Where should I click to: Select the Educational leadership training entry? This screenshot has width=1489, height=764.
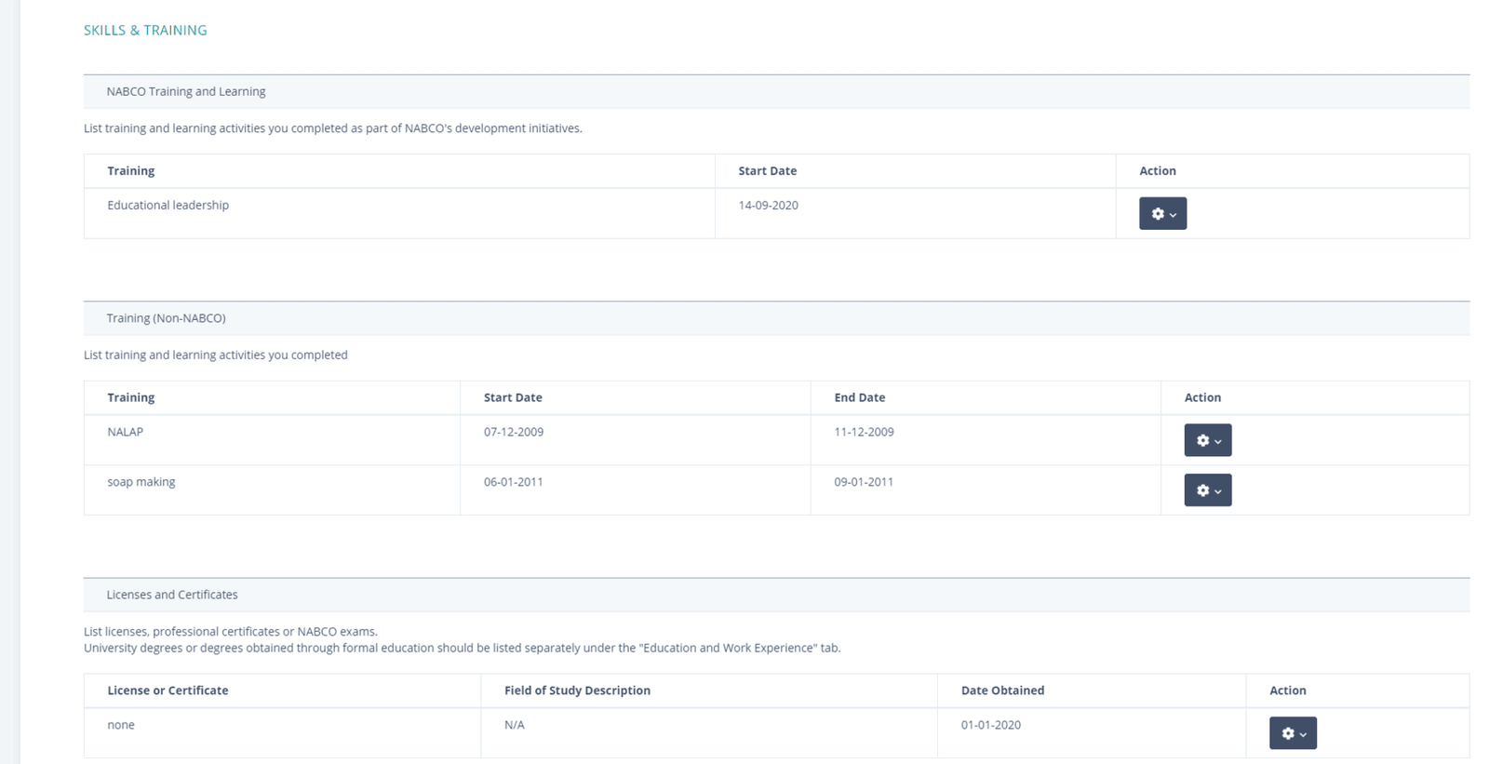pyautogui.click(x=168, y=206)
